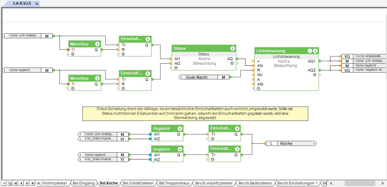
Task: Click info icon on lower Ungleich block
Action: (x=180, y=149)
